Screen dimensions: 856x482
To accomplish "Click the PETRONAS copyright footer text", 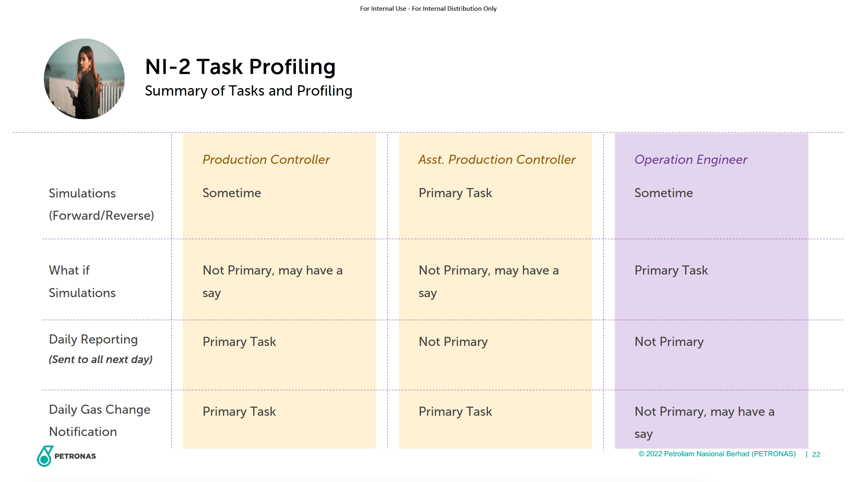I will (x=717, y=454).
